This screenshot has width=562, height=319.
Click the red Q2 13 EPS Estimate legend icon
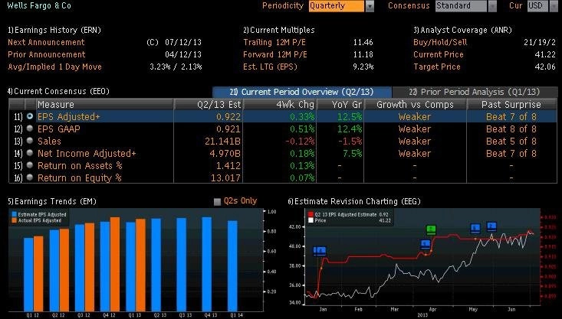click(x=310, y=214)
